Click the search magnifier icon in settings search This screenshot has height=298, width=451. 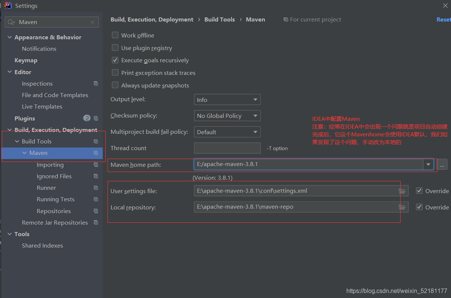[11, 22]
